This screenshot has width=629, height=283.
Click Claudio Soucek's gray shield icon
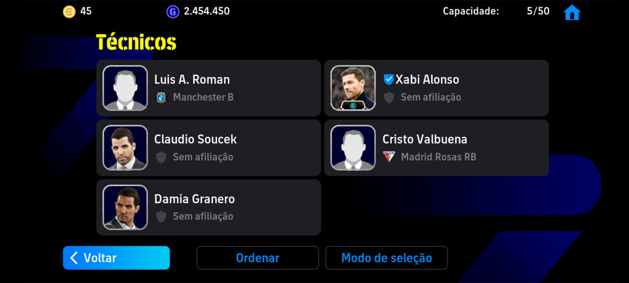coord(161,157)
